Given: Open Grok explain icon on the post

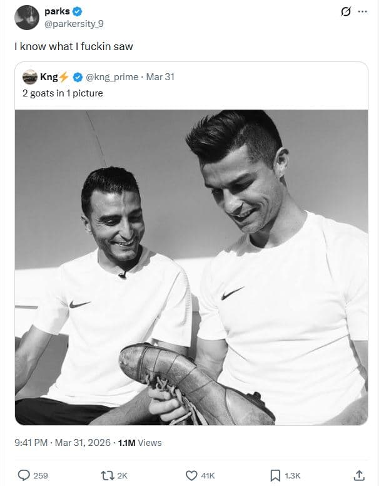Looking at the screenshot, I should (x=344, y=12).
